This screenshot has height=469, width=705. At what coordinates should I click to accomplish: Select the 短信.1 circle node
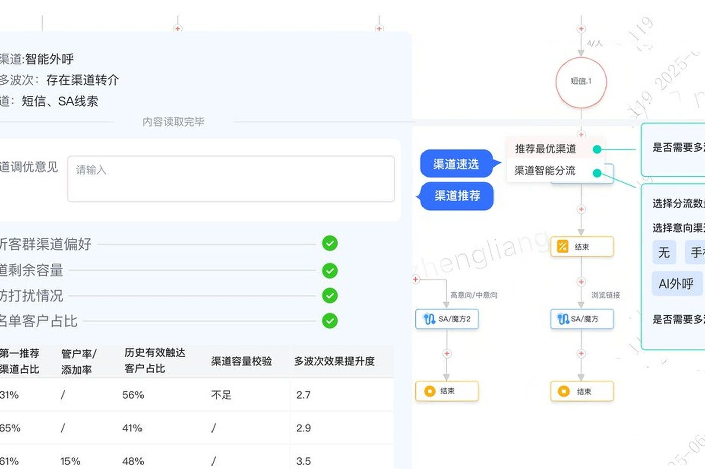(581, 82)
